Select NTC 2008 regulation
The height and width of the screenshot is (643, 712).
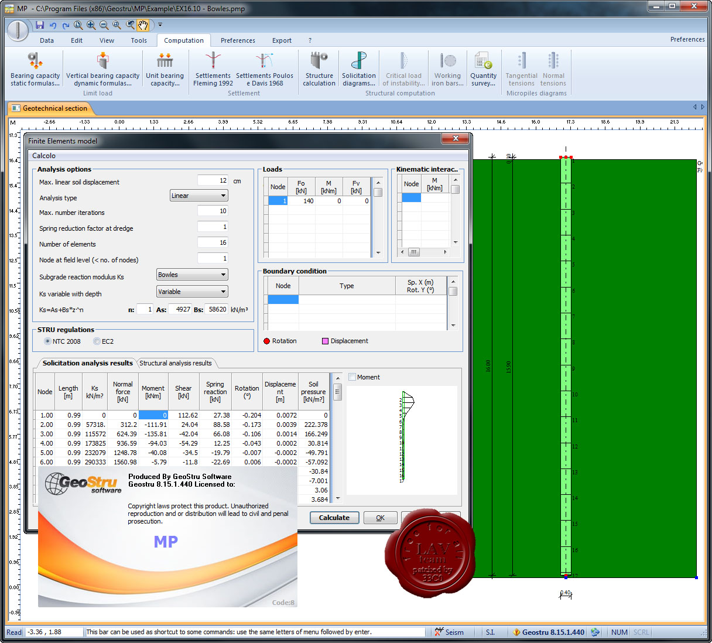48,341
